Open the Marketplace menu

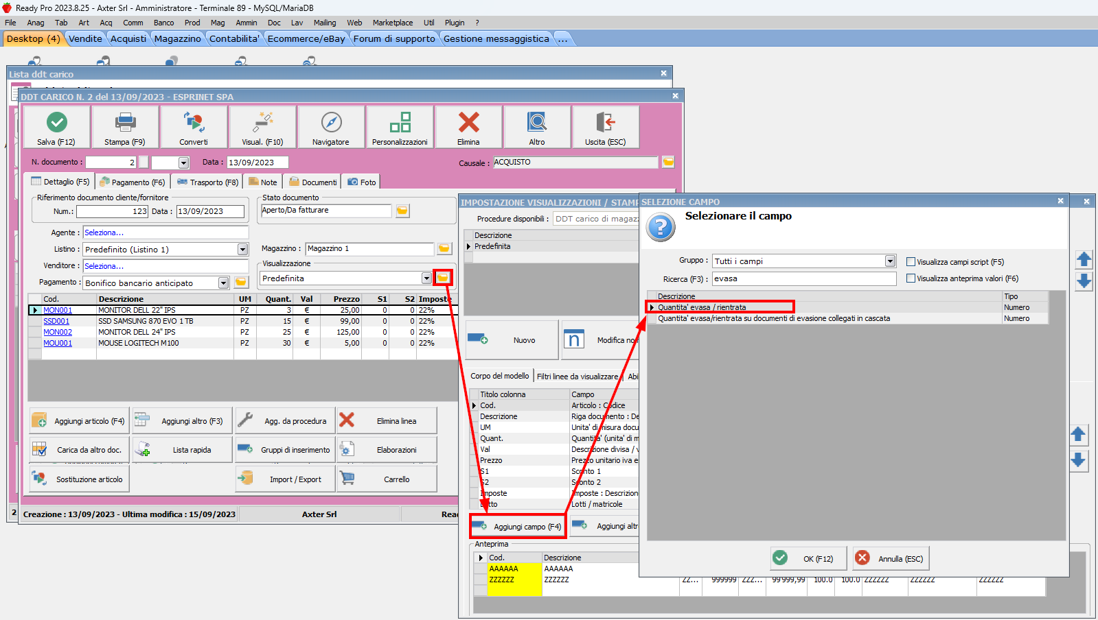[393, 23]
